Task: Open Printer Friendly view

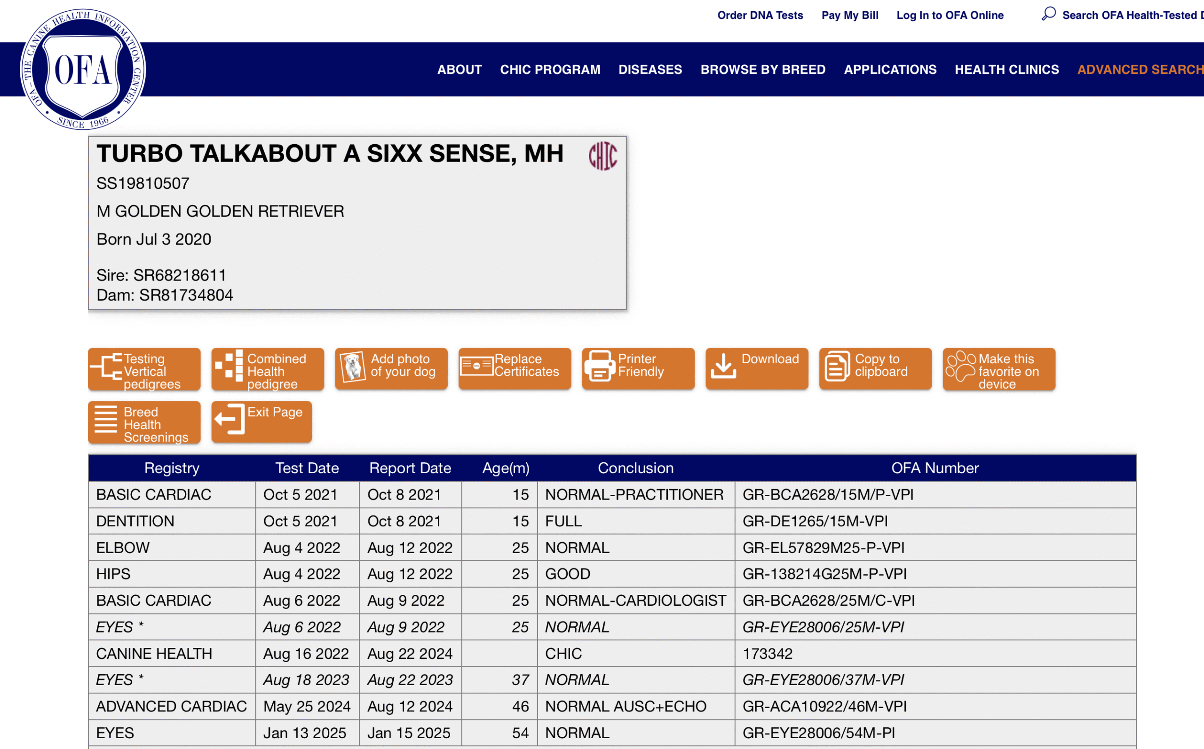Action: pos(638,369)
